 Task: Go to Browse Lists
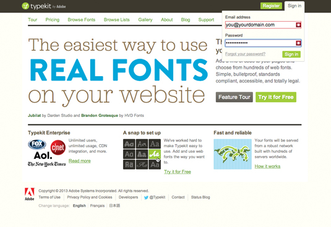tap(116, 20)
